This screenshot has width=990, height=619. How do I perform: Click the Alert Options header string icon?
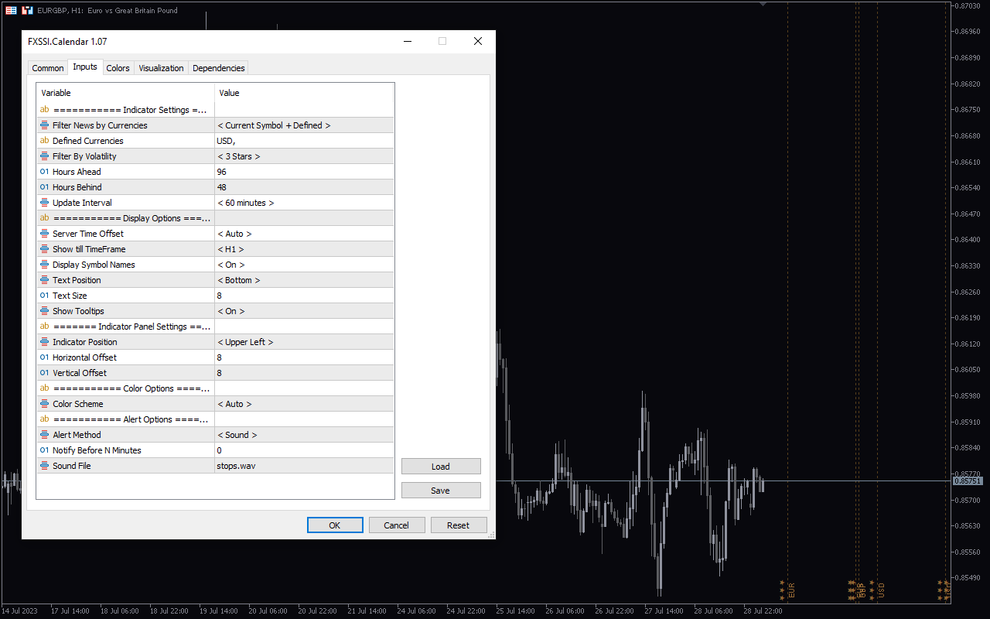click(44, 419)
